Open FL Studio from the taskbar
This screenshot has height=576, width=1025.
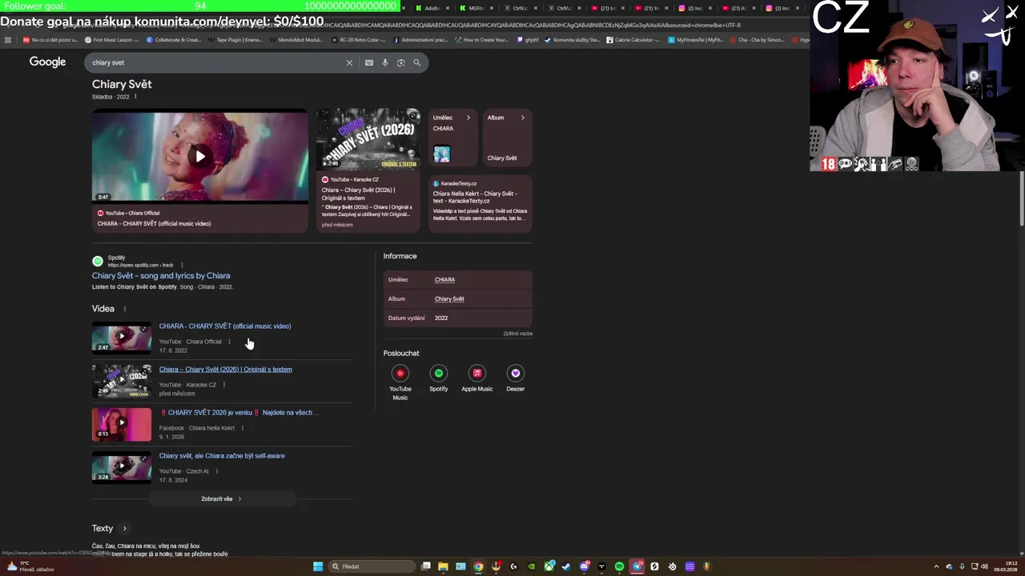pyautogui.click(x=708, y=566)
